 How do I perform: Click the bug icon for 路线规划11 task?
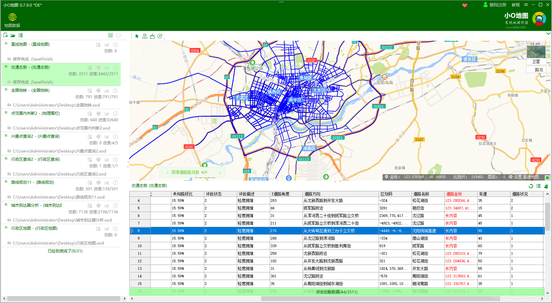pos(98,183)
